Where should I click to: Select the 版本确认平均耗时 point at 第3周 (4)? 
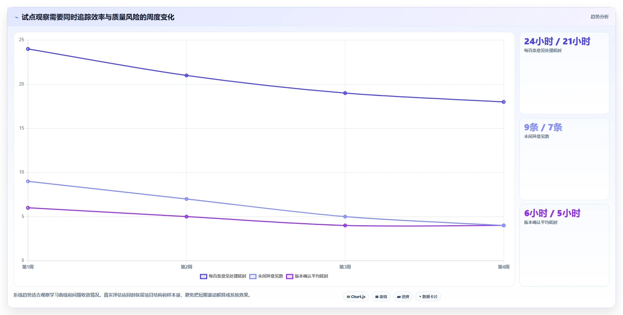(x=345, y=226)
